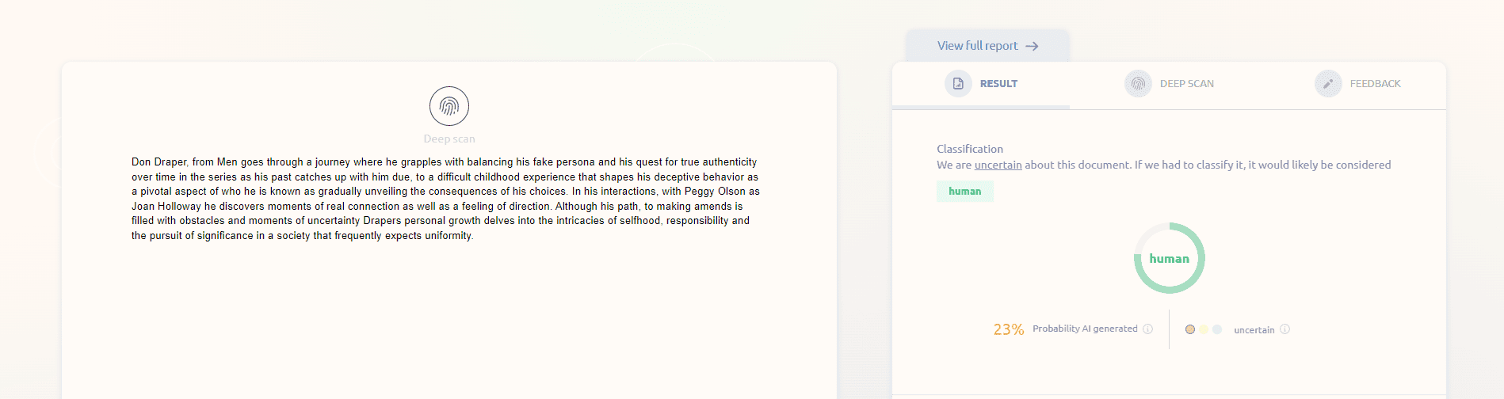Click info icon beside uncertain label
This screenshot has height=399, width=1504.
click(x=1285, y=329)
